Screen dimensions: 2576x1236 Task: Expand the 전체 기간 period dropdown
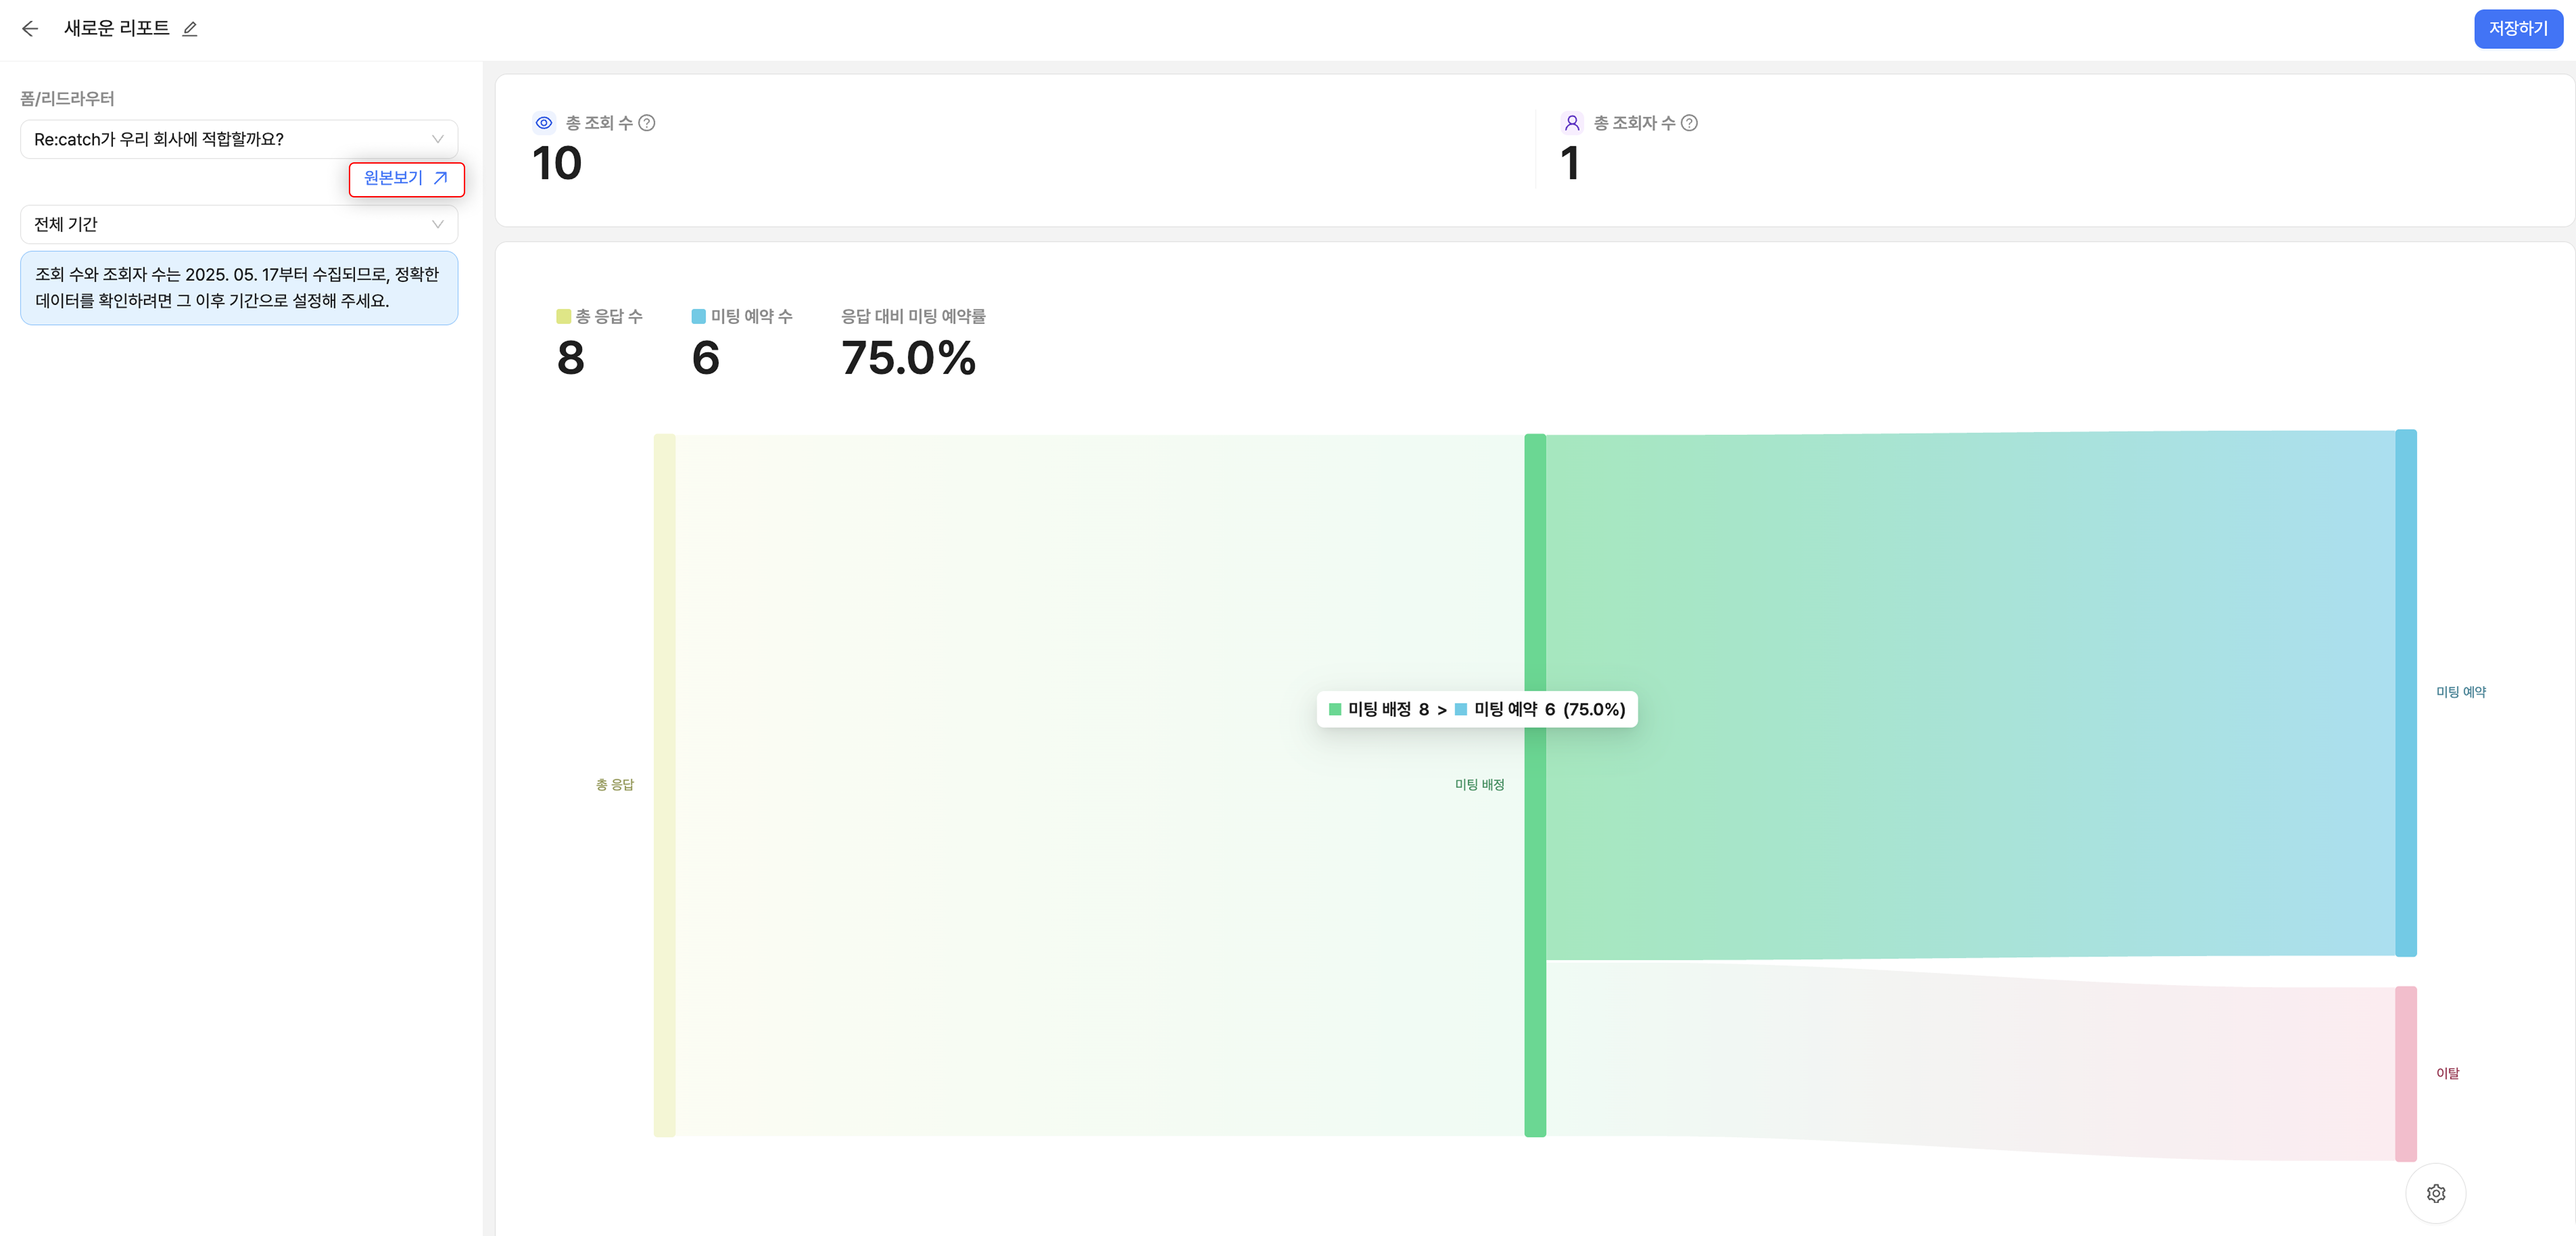(x=239, y=224)
